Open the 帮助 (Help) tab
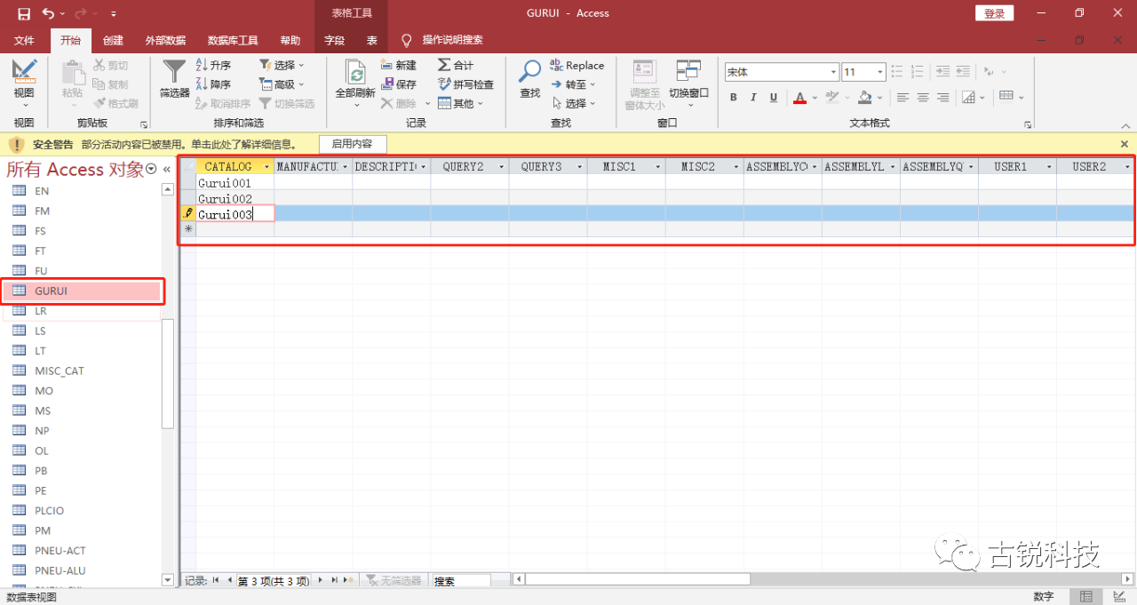 [x=290, y=40]
